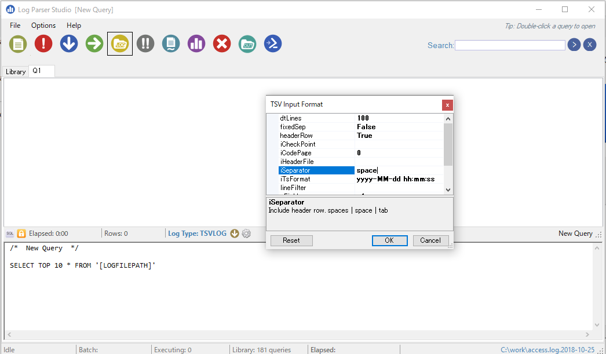Click the Rows: 0 status text
This screenshot has width=606, height=354.
coord(116,233)
